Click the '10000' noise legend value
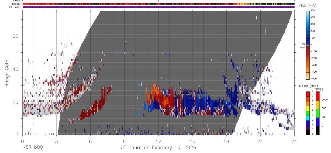This screenshot has width=331, height=153. pos(325,100)
